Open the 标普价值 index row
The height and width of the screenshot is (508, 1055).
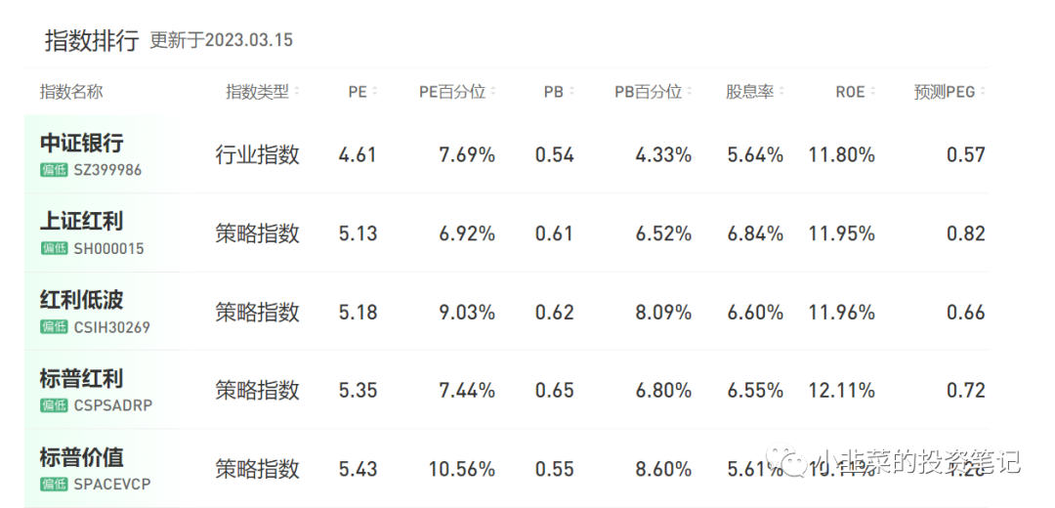coord(82,457)
